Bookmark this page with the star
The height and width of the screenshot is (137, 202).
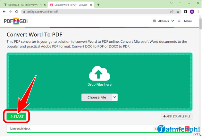pyautogui.click(x=178, y=12)
